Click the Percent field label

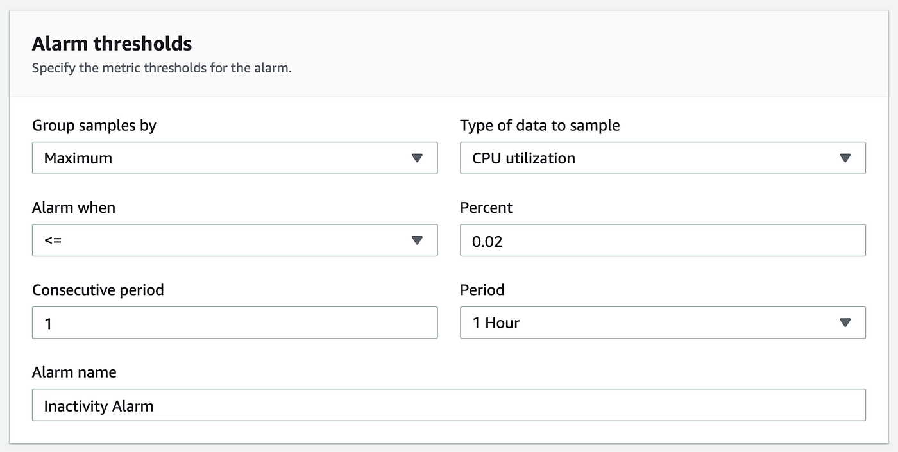[486, 208]
